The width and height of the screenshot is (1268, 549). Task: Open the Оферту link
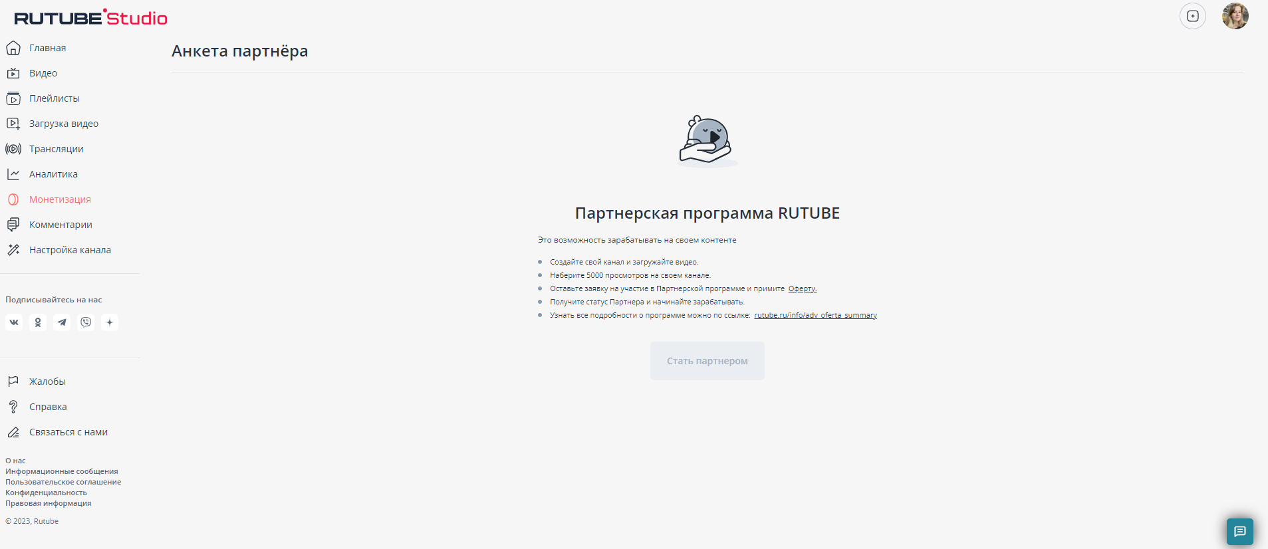(803, 288)
